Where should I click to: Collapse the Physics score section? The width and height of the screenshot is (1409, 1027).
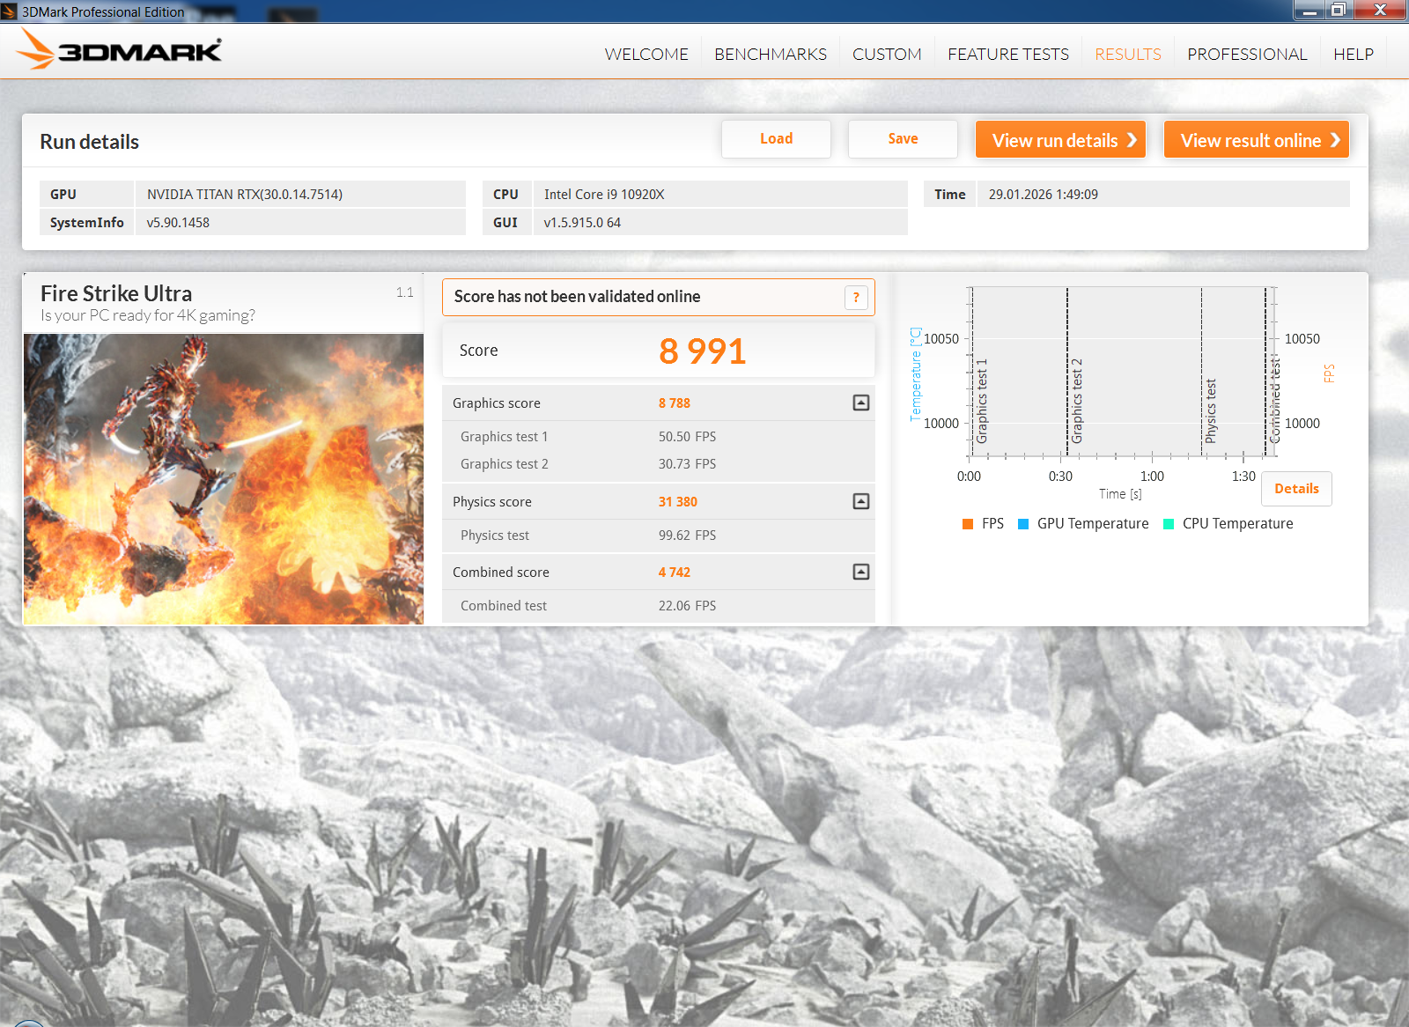(x=860, y=501)
